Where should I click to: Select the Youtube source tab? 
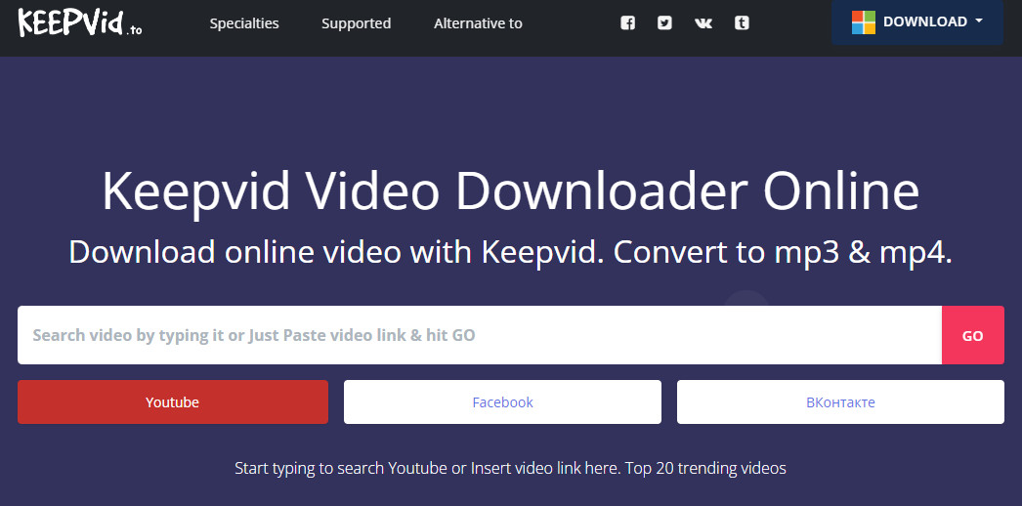[173, 402]
